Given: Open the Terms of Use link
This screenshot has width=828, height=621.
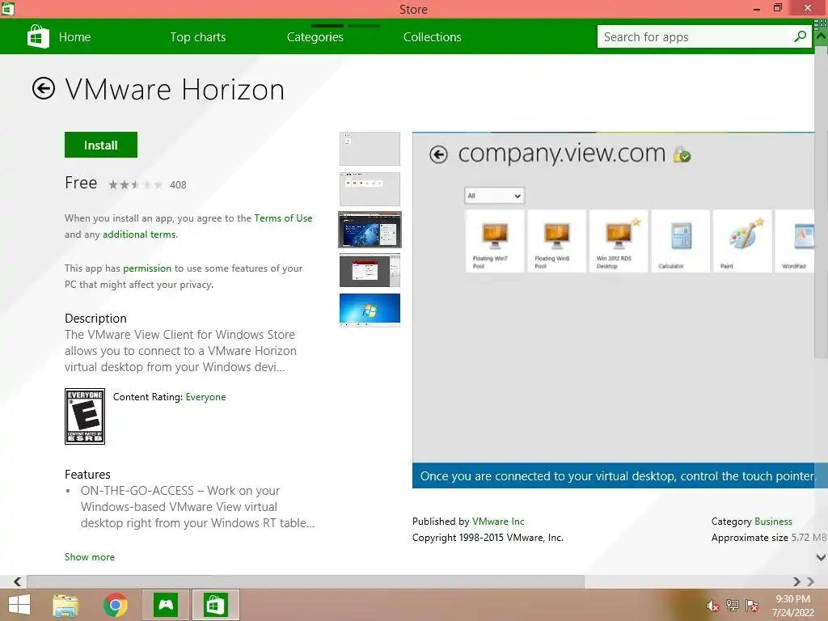Looking at the screenshot, I should (283, 218).
